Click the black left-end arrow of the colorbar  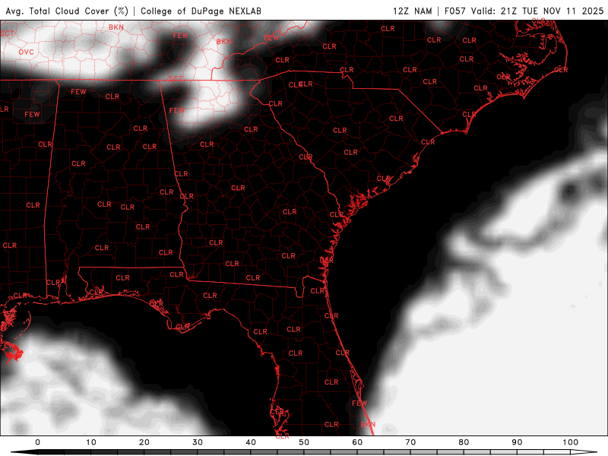pos(24,452)
